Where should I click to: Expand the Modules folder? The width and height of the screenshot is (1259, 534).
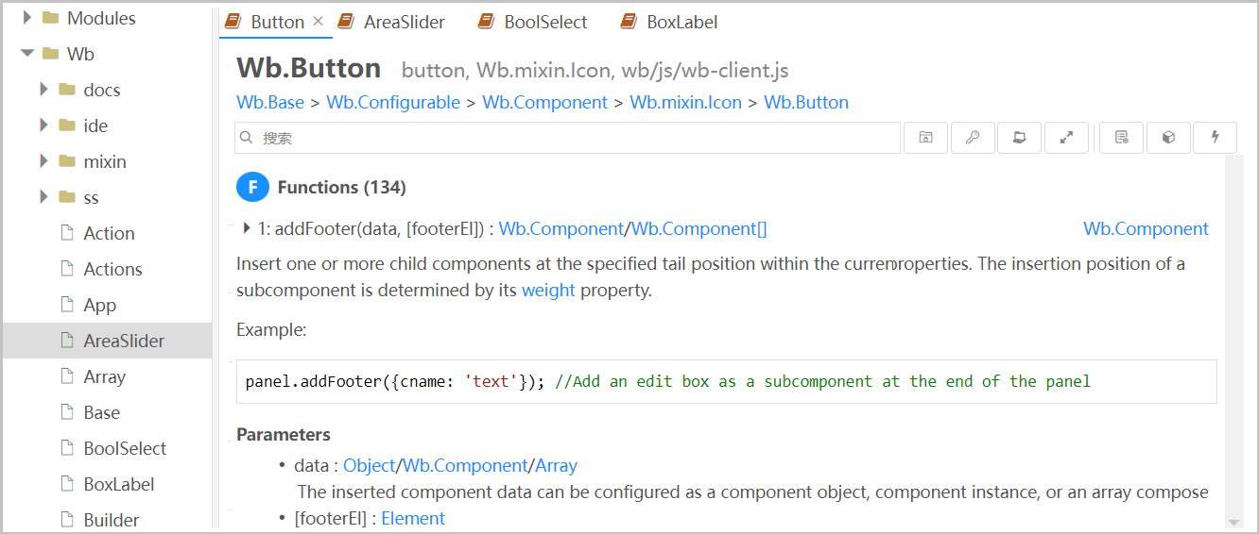point(27,18)
